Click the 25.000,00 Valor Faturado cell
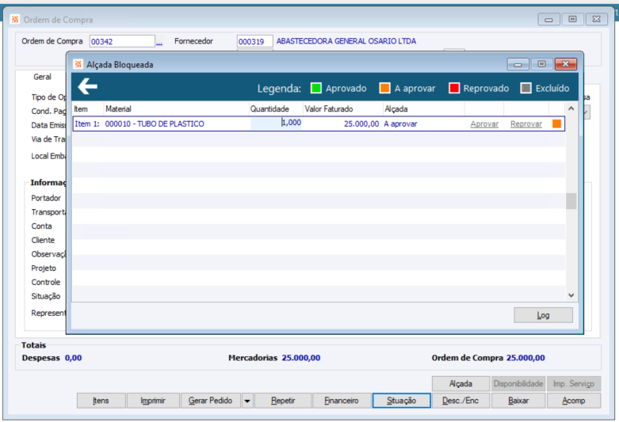This screenshot has width=619, height=422. click(x=342, y=124)
